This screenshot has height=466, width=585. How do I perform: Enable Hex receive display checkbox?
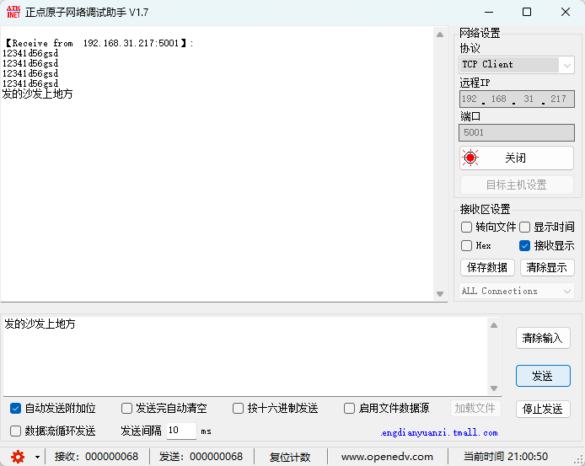pyautogui.click(x=466, y=245)
